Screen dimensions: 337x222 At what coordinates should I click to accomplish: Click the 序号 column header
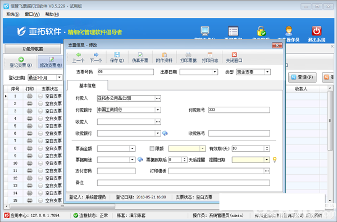coord(15,89)
